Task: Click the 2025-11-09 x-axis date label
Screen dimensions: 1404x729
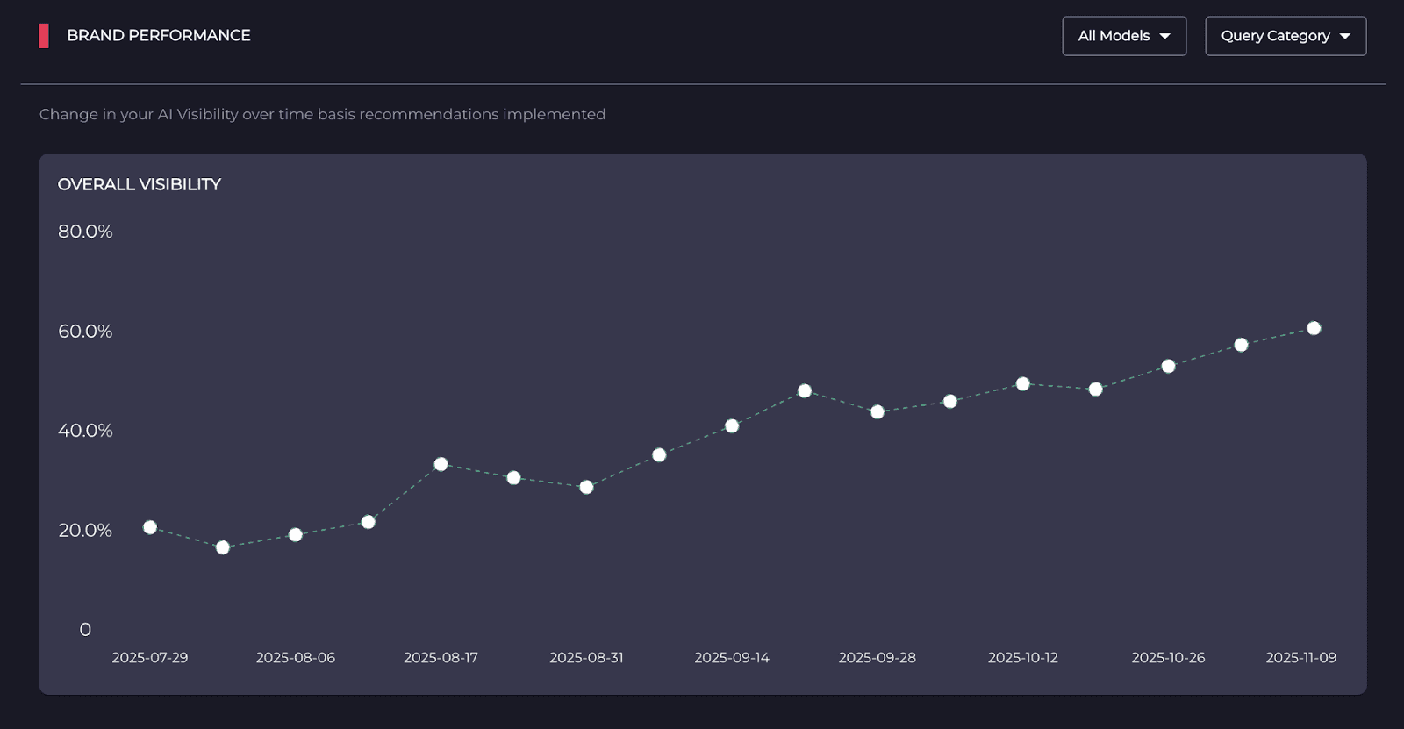Action: coord(1300,658)
